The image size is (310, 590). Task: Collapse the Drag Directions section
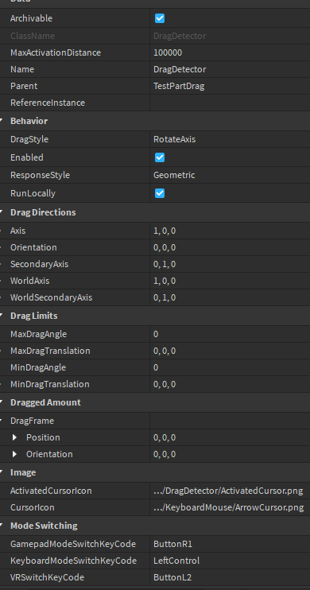pos(2,212)
